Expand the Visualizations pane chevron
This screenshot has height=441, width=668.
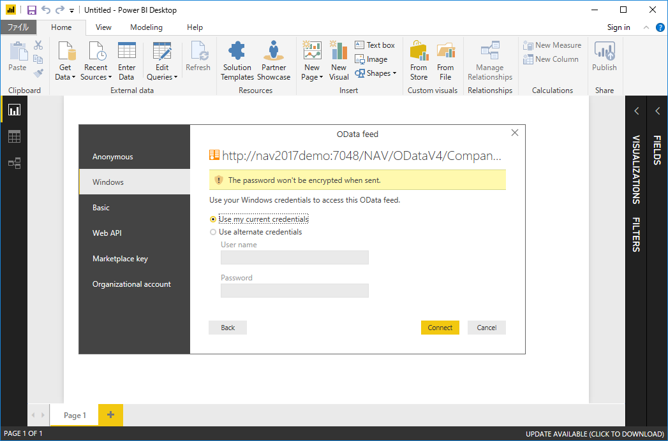[637, 111]
